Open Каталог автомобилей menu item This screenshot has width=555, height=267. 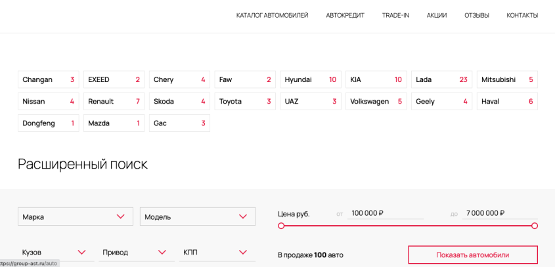coord(272,16)
